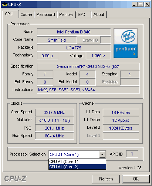152x186 pixels.
Task: Select the CPU tab
Action: tap(10, 14)
